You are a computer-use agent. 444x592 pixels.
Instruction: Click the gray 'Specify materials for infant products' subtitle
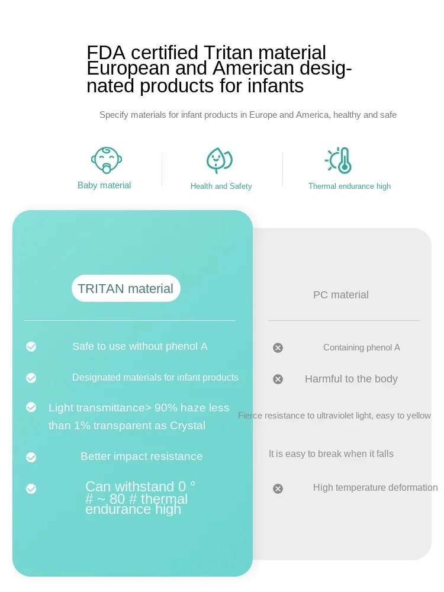pos(248,115)
